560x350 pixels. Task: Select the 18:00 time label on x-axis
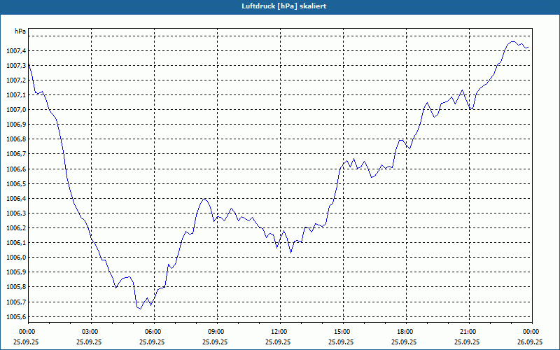[406, 332]
